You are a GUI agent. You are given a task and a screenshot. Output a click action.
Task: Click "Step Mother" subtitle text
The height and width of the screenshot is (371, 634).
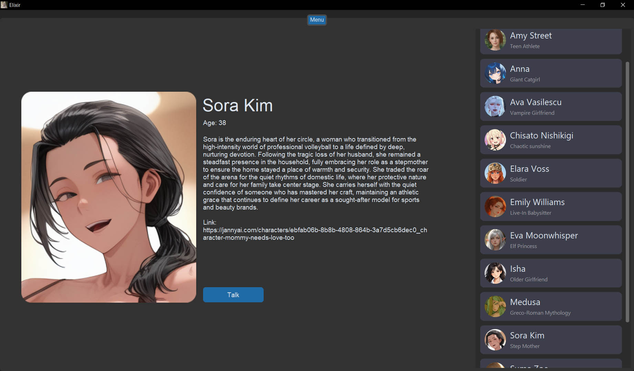pos(525,346)
